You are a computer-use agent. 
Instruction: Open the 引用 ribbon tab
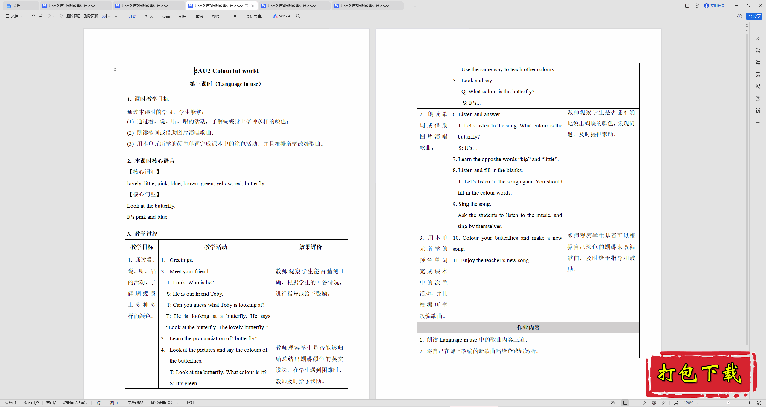(x=183, y=16)
